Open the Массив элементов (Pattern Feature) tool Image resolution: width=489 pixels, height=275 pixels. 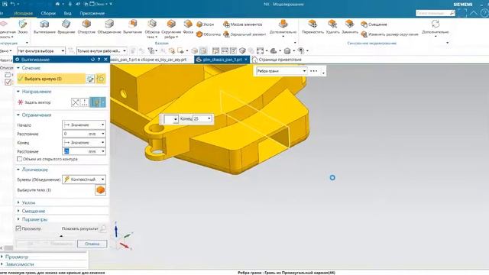(x=243, y=24)
